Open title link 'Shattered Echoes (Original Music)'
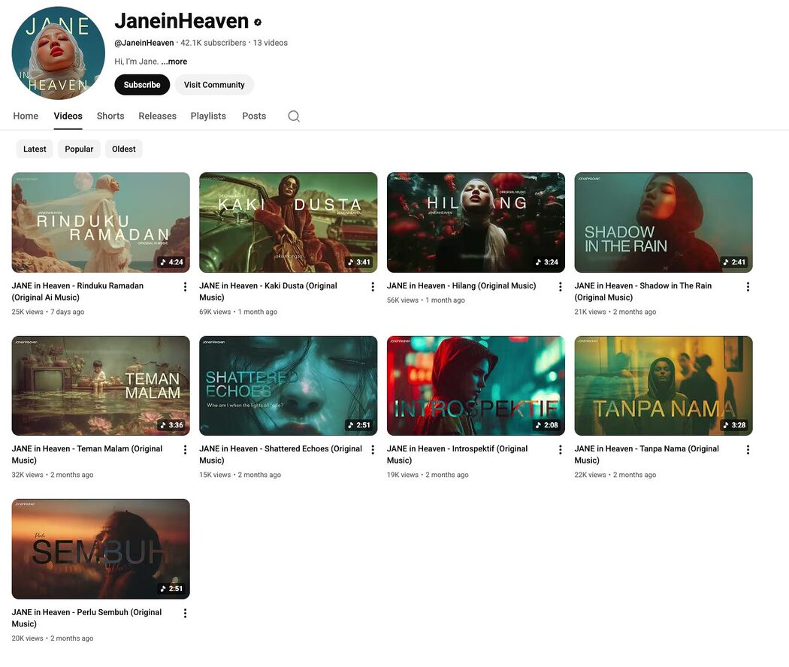 (281, 454)
